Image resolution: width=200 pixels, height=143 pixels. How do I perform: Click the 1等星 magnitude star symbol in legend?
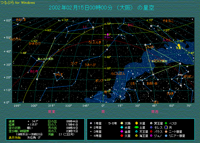pyautogui.click(x=91, y=123)
